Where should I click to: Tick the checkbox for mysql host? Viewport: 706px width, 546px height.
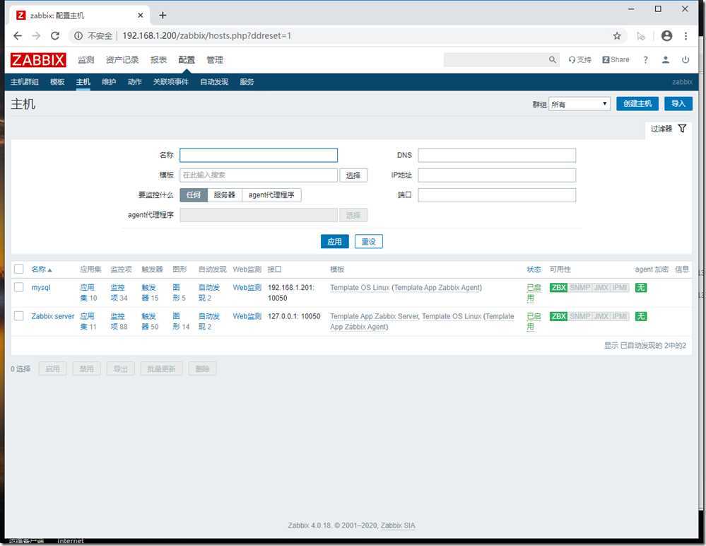click(19, 287)
